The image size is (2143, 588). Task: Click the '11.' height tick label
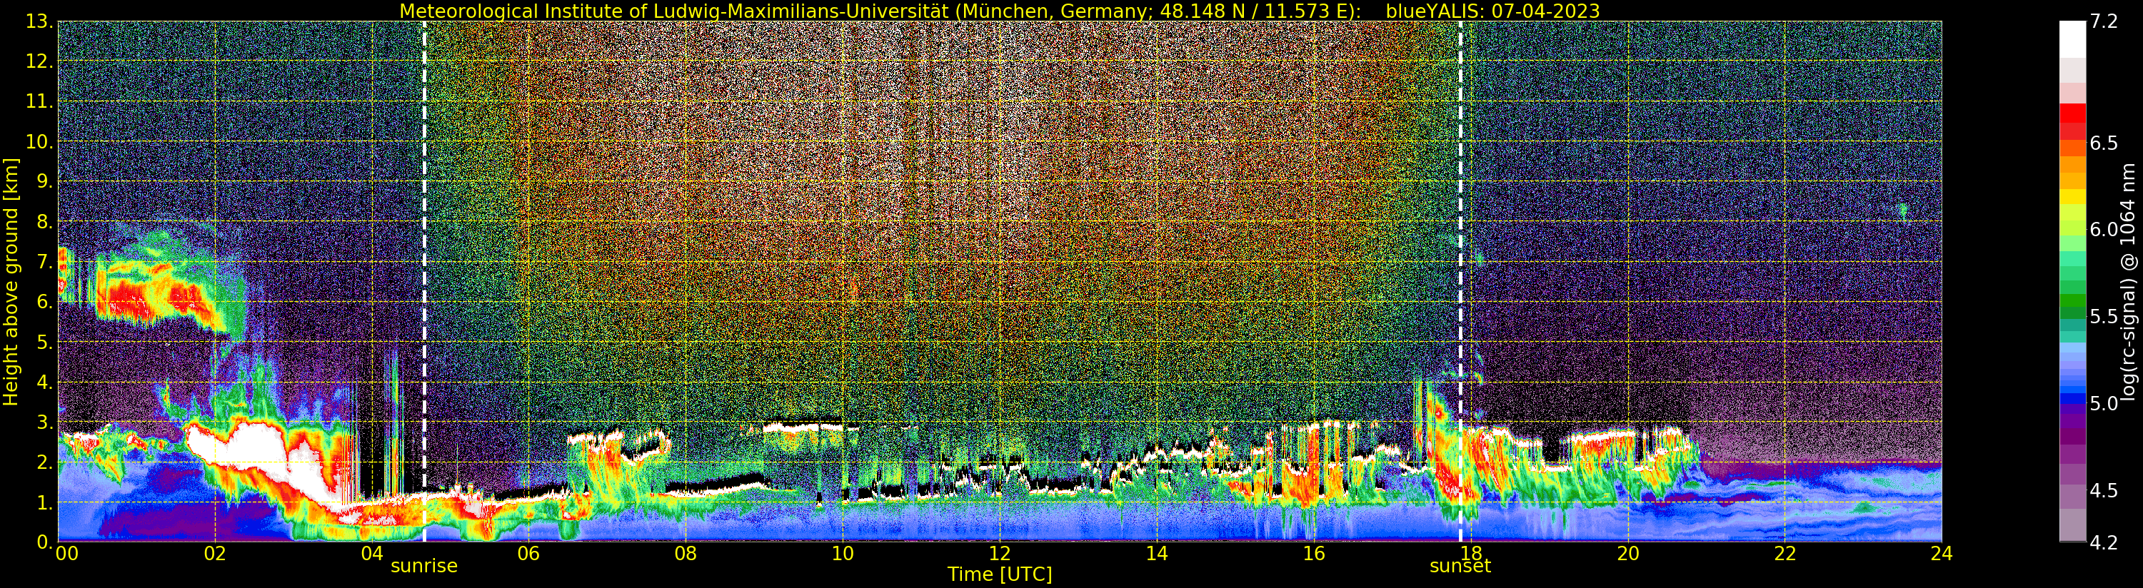coord(39,101)
